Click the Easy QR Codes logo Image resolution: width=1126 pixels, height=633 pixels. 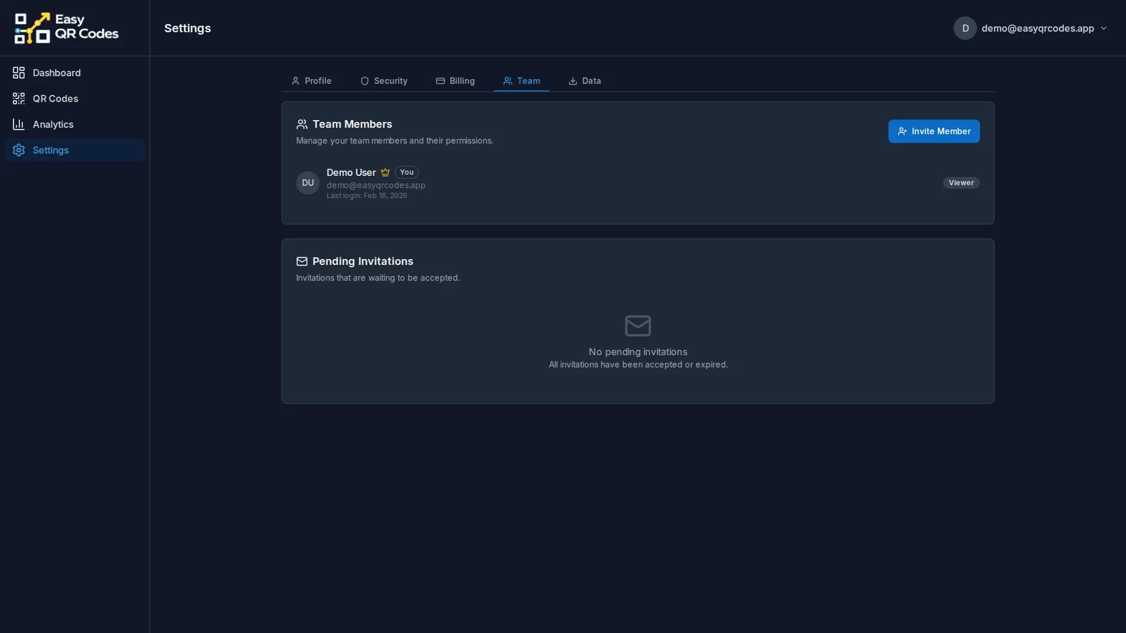click(x=66, y=28)
